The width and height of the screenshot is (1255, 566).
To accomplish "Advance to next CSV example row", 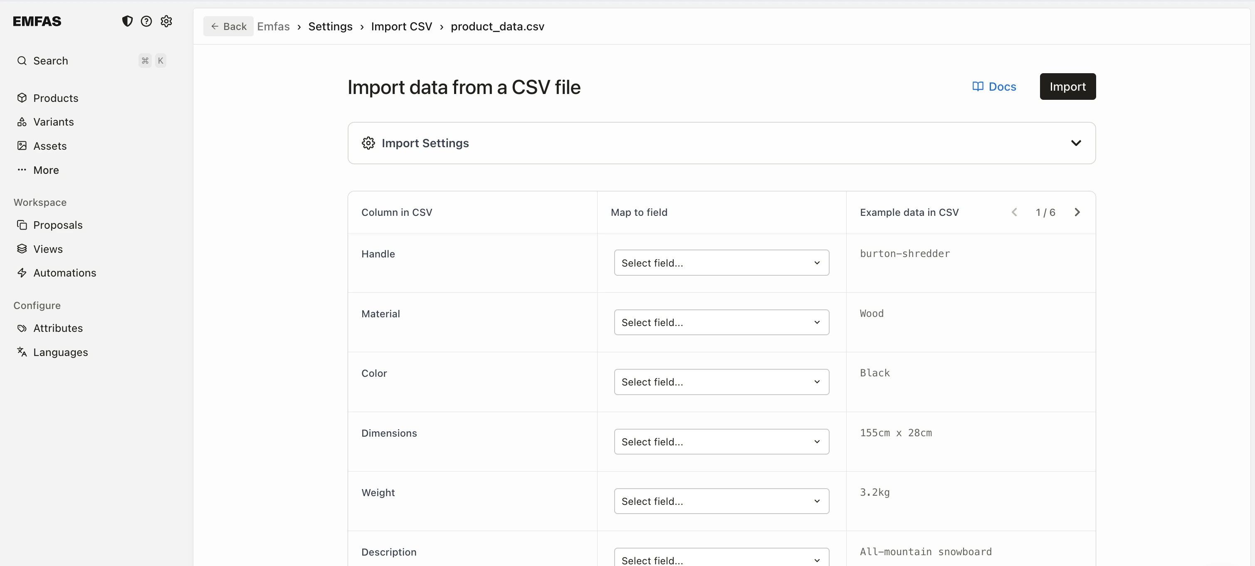I will (1077, 212).
